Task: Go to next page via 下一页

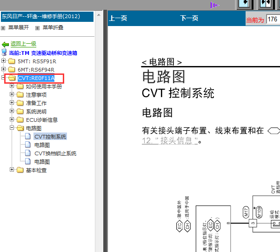Action: [x=189, y=18]
